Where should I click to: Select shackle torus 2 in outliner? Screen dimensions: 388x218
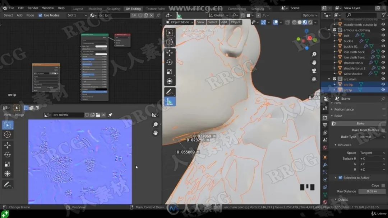[354, 68]
